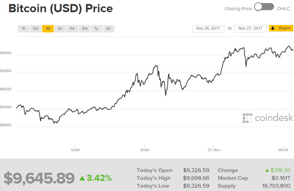Viewport: 294px width, 191px height.
Task: Click the coindesk watermark text
Action: 274,118
